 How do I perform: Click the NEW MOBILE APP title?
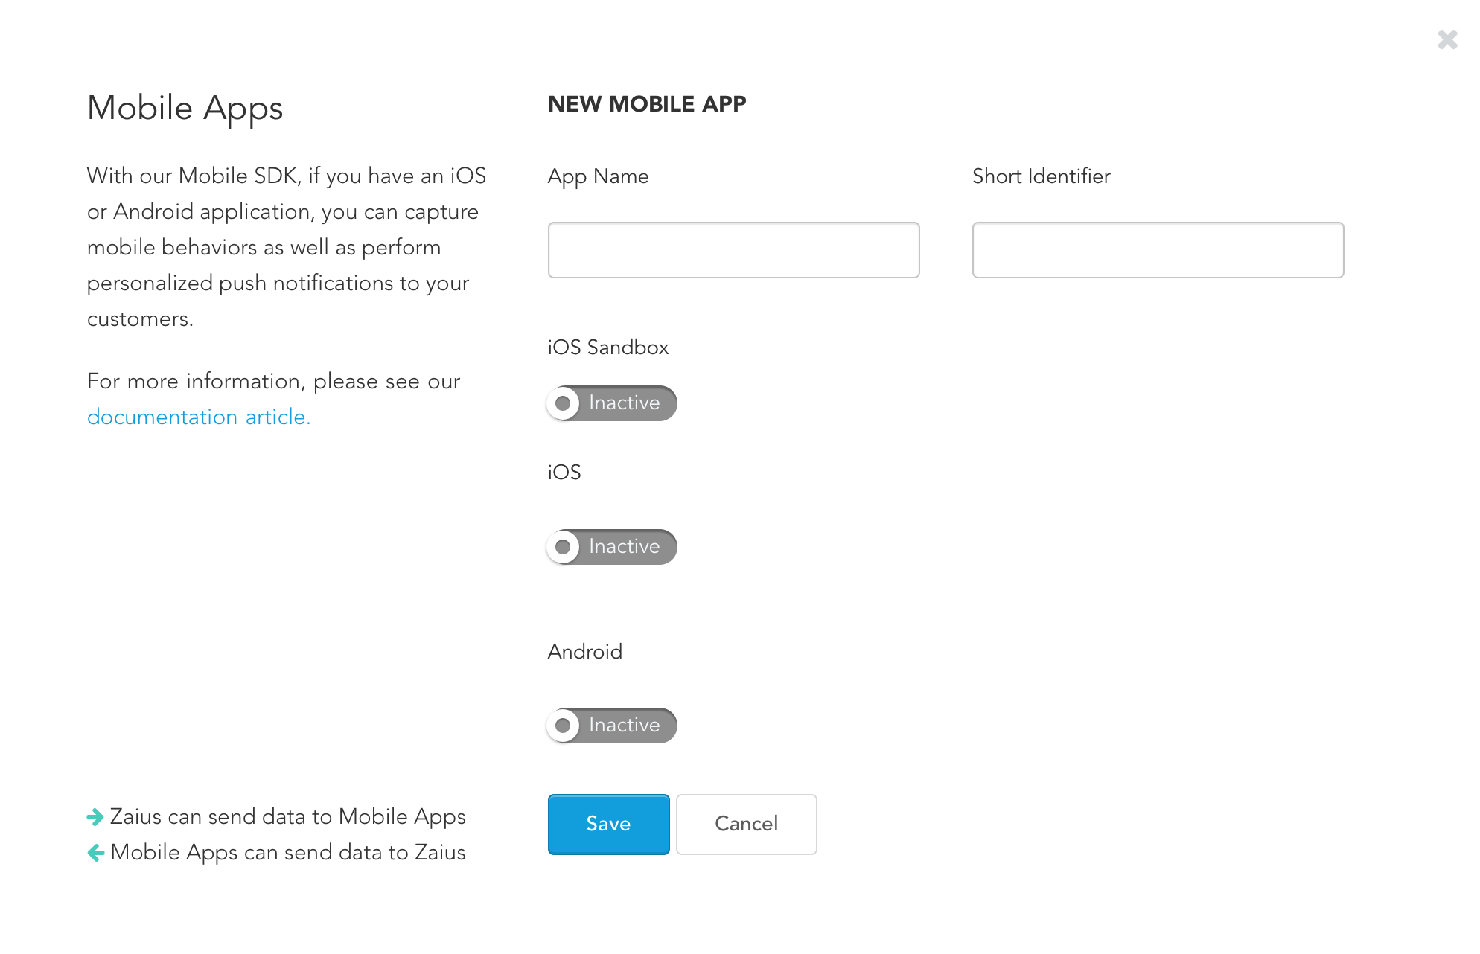point(647,104)
